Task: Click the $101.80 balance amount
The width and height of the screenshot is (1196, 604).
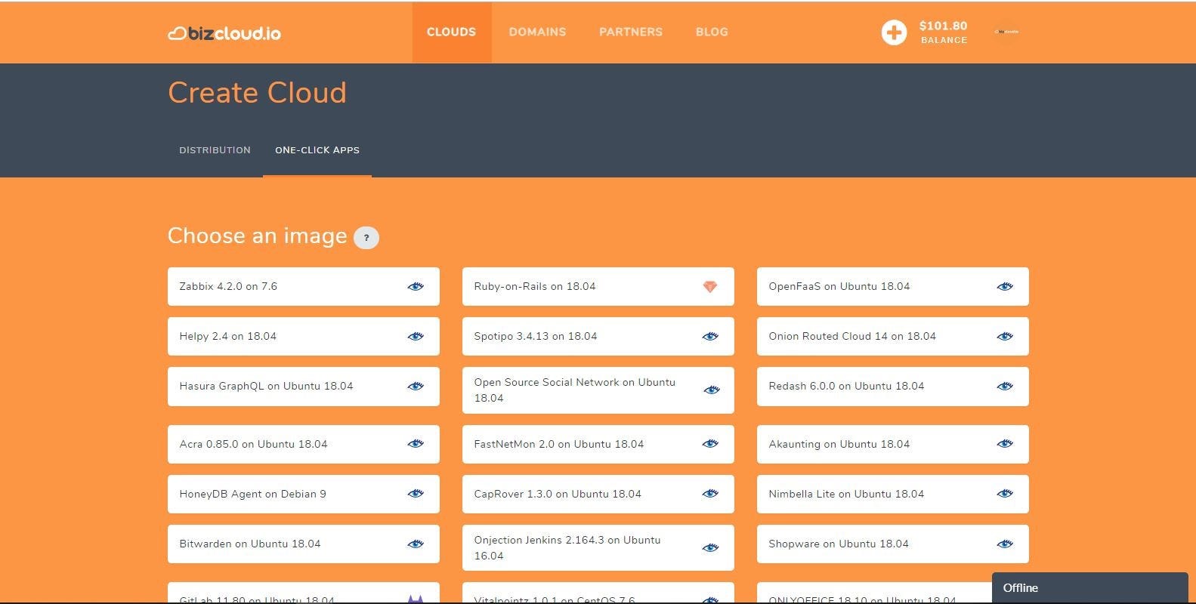Action: click(x=943, y=26)
